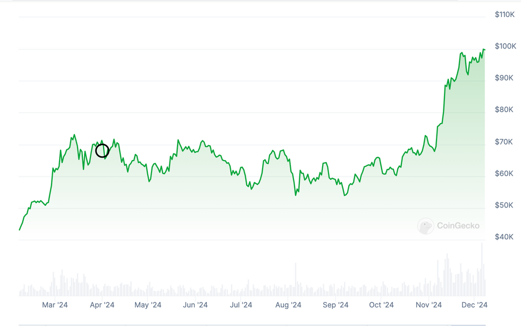Click the May '24 date label

pos(148,305)
